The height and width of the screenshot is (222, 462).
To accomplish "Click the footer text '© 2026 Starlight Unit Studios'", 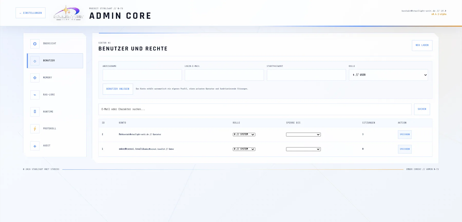I will [41, 169].
